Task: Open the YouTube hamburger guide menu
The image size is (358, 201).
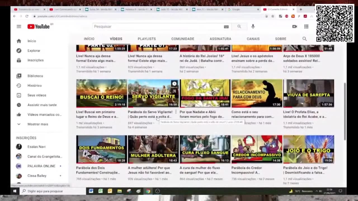Action: tap(19, 27)
